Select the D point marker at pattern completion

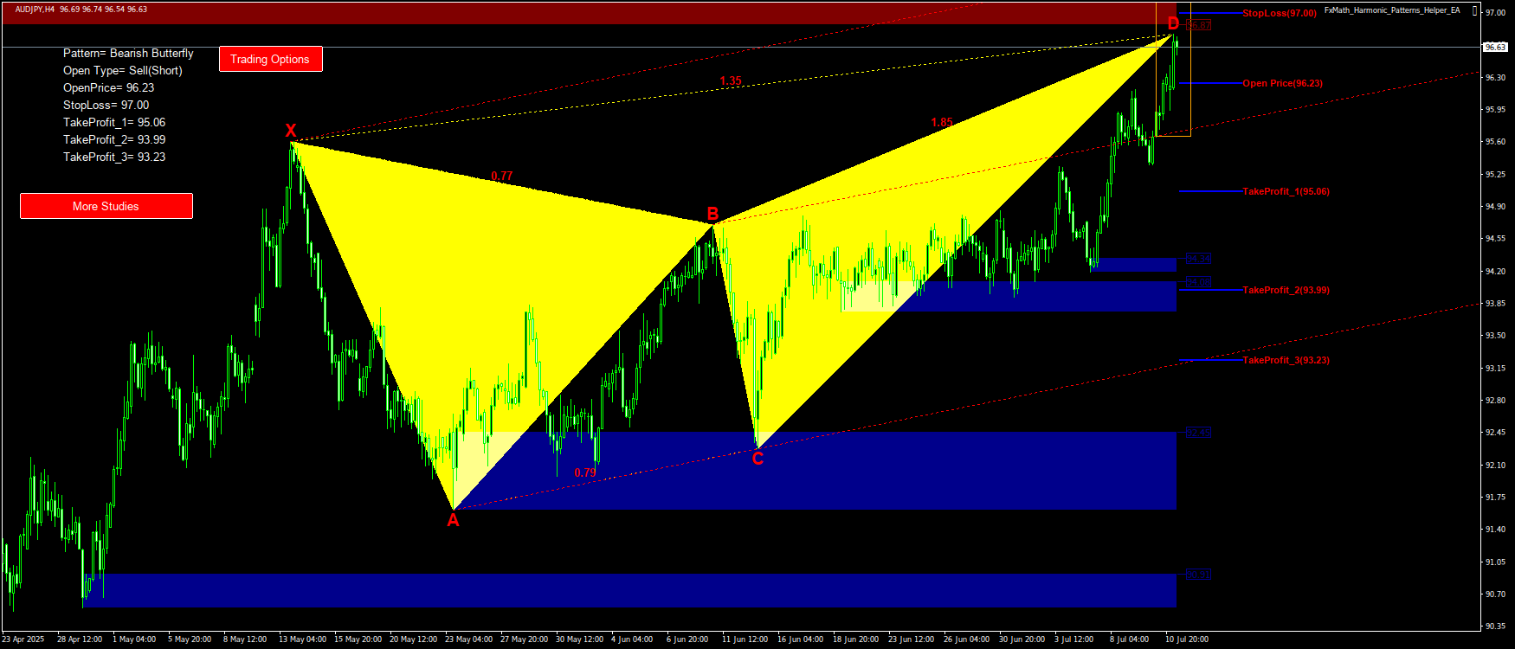[x=1173, y=23]
